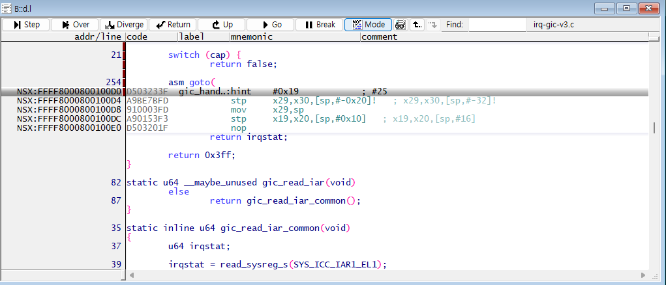
Task: Click the comment column header
Action: [379, 37]
